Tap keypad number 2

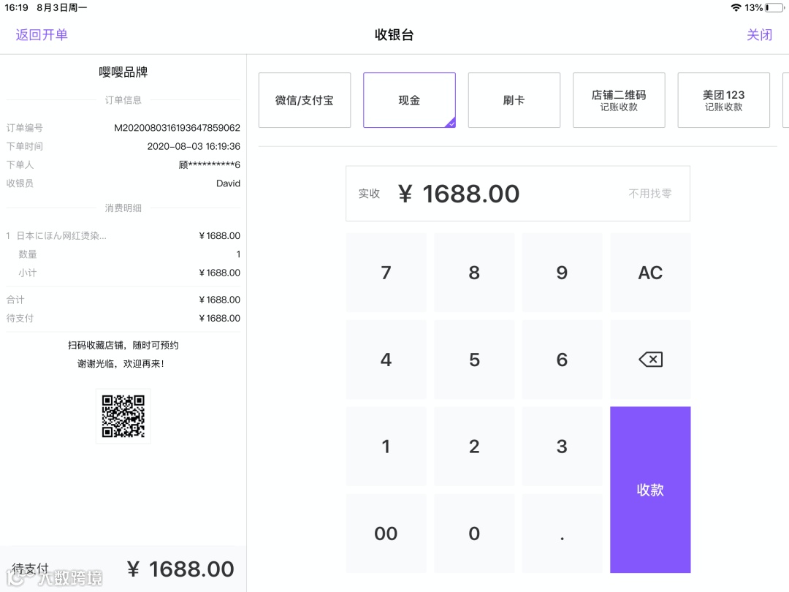[474, 447]
